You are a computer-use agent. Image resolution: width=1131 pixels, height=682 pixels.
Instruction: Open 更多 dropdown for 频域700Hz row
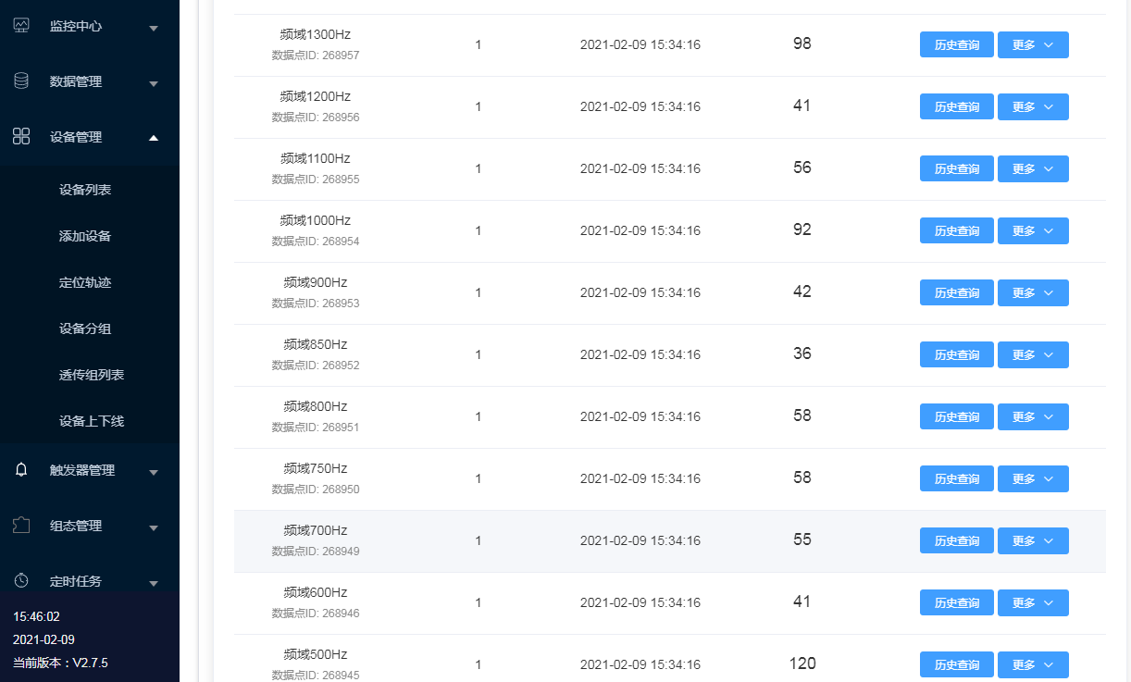point(1033,540)
